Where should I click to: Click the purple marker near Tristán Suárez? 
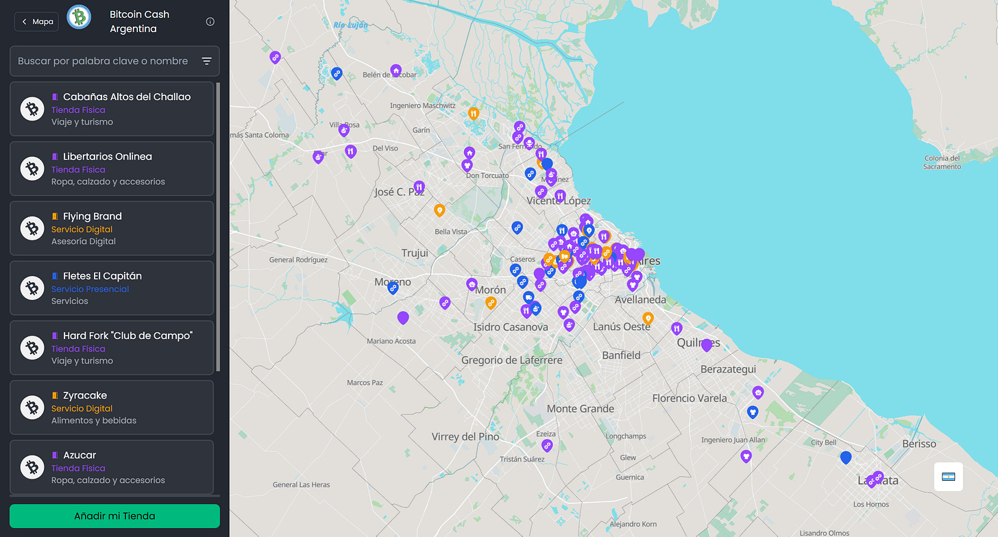point(546,445)
